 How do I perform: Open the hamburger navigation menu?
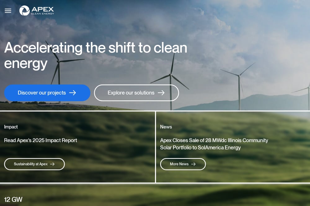pos(8,11)
